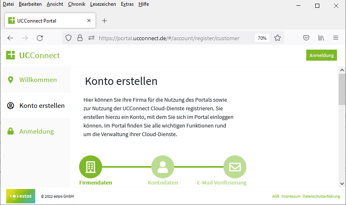Open the Lesezeichen menu
Image resolution: width=346 pixels, height=205 pixels.
103,4
